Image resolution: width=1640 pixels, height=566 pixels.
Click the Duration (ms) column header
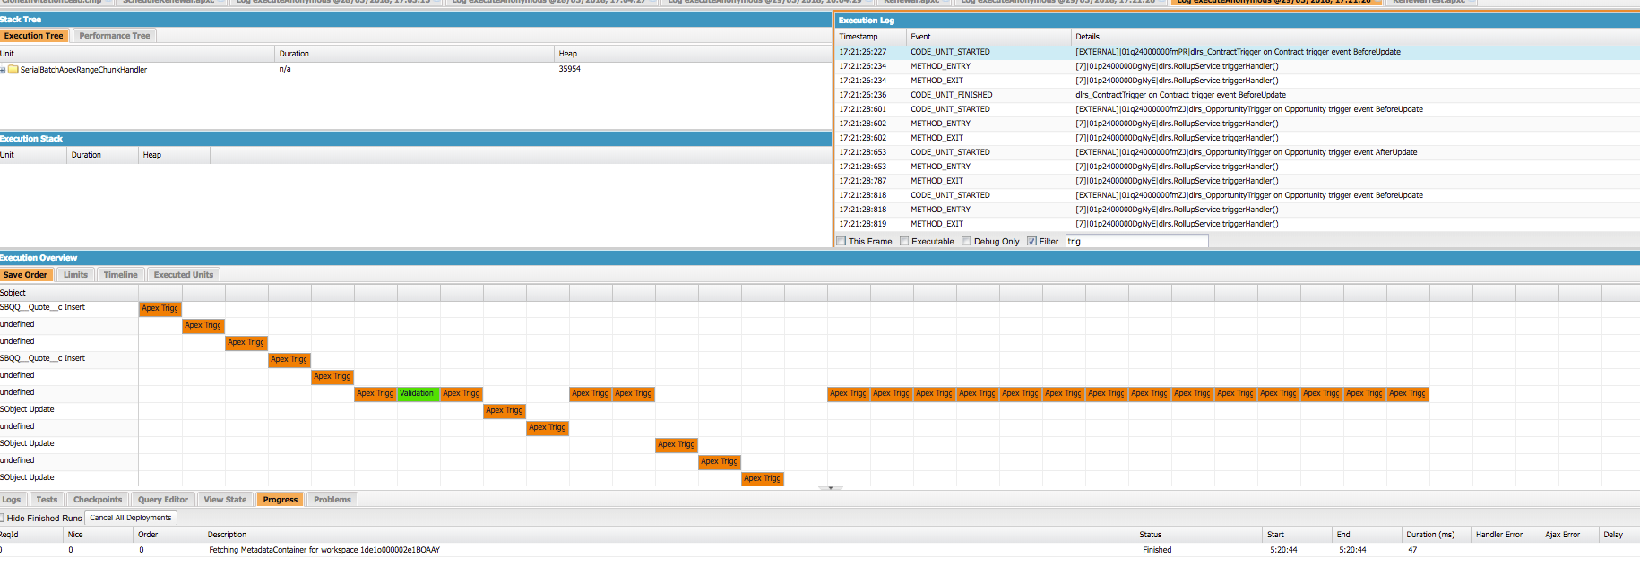coord(1437,535)
